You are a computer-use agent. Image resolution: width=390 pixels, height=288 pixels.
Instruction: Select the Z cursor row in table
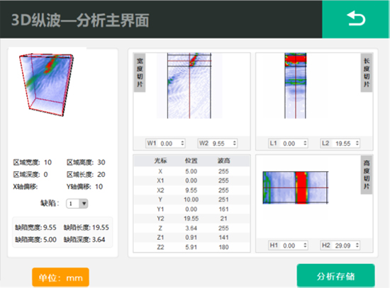click(191, 228)
